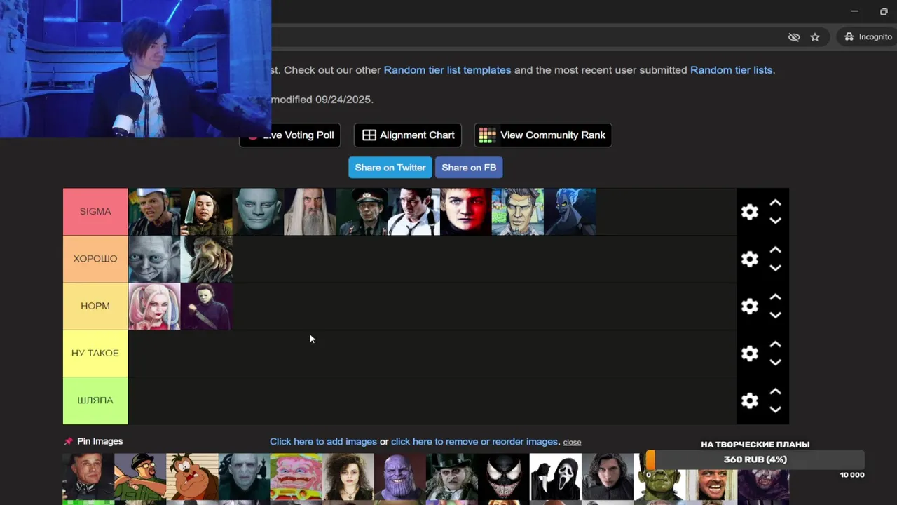This screenshot has width=897, height=505.
Task: Start the Live Voting Poll
Action: [x=290, y=135]
